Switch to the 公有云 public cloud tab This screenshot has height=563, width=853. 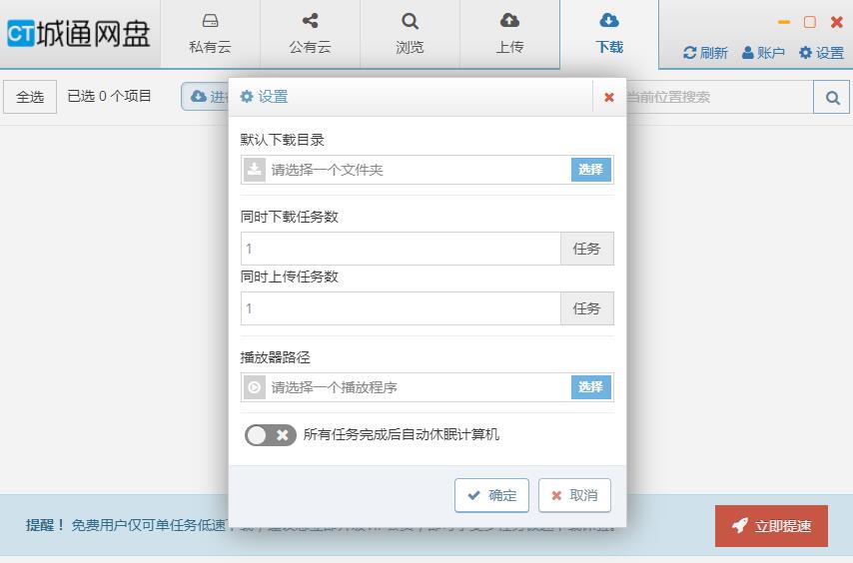coord(310,34)
